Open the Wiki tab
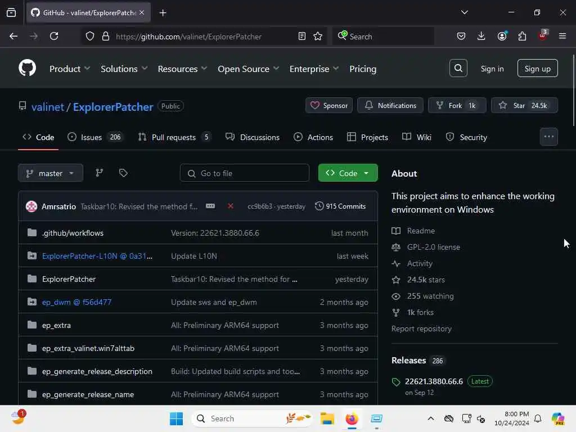The image size is (576, 432). tap(417, 137)
